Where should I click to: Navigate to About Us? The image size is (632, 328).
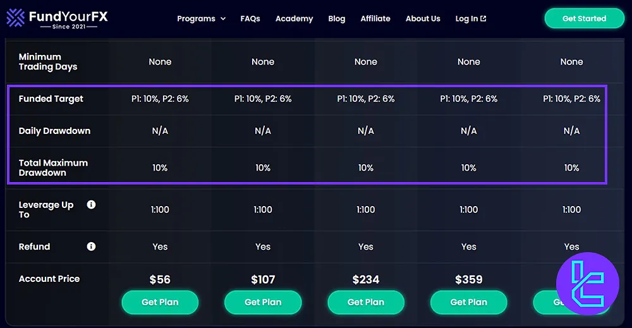click(x=423, y=18)
